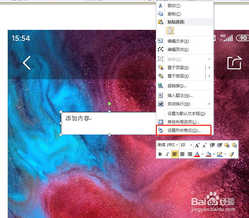Screen dimensions: 249x218
Task: Click Send Backward icon on mini toolbar
Action: pyautogui.click(x=234, y=145)
